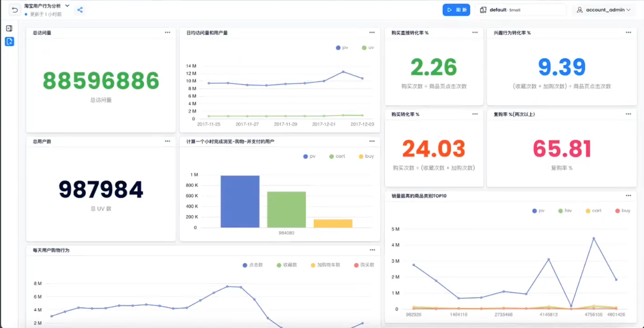Open more options on 每天用户购物行为 chart
This screenshot has width=644, height=328.
(372, 250)
